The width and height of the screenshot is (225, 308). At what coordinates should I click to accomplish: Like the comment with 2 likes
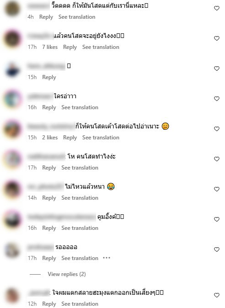click(x=217, y=129)
